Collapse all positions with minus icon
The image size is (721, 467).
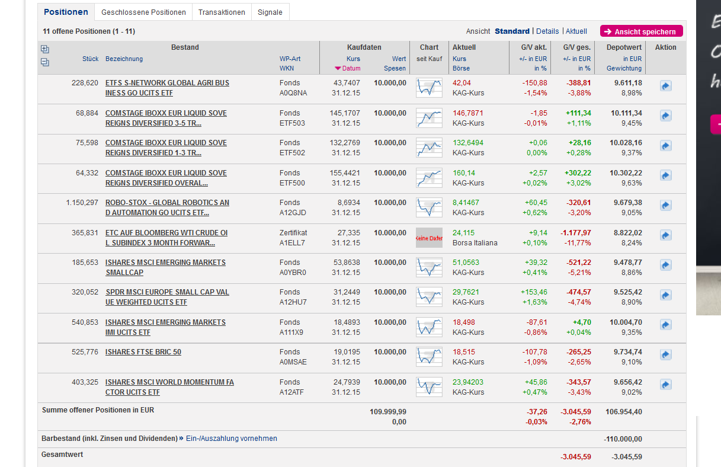45,62
